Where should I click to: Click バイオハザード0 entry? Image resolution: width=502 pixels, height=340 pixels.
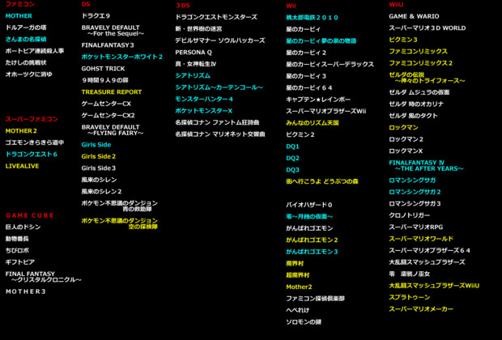click(x=309, y=205)
